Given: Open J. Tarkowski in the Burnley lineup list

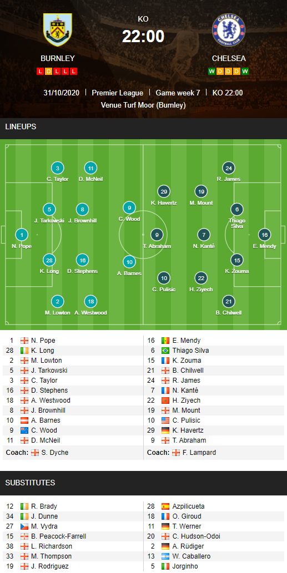Looking at the screenshot, I should [49, 370].
